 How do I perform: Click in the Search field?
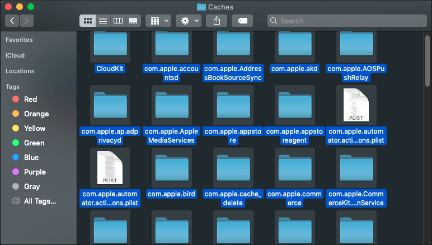[347, 21]
